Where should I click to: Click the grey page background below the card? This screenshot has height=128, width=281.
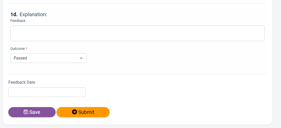pyautogui.click(x=137, y=126)
